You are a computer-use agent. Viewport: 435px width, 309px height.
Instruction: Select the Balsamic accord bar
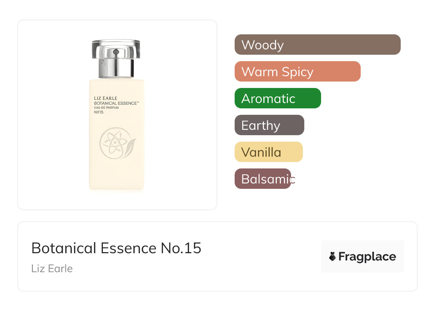[262, 179]
